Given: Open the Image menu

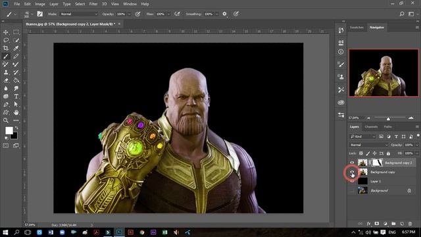Looking at the screenshot, I should 40,4.
